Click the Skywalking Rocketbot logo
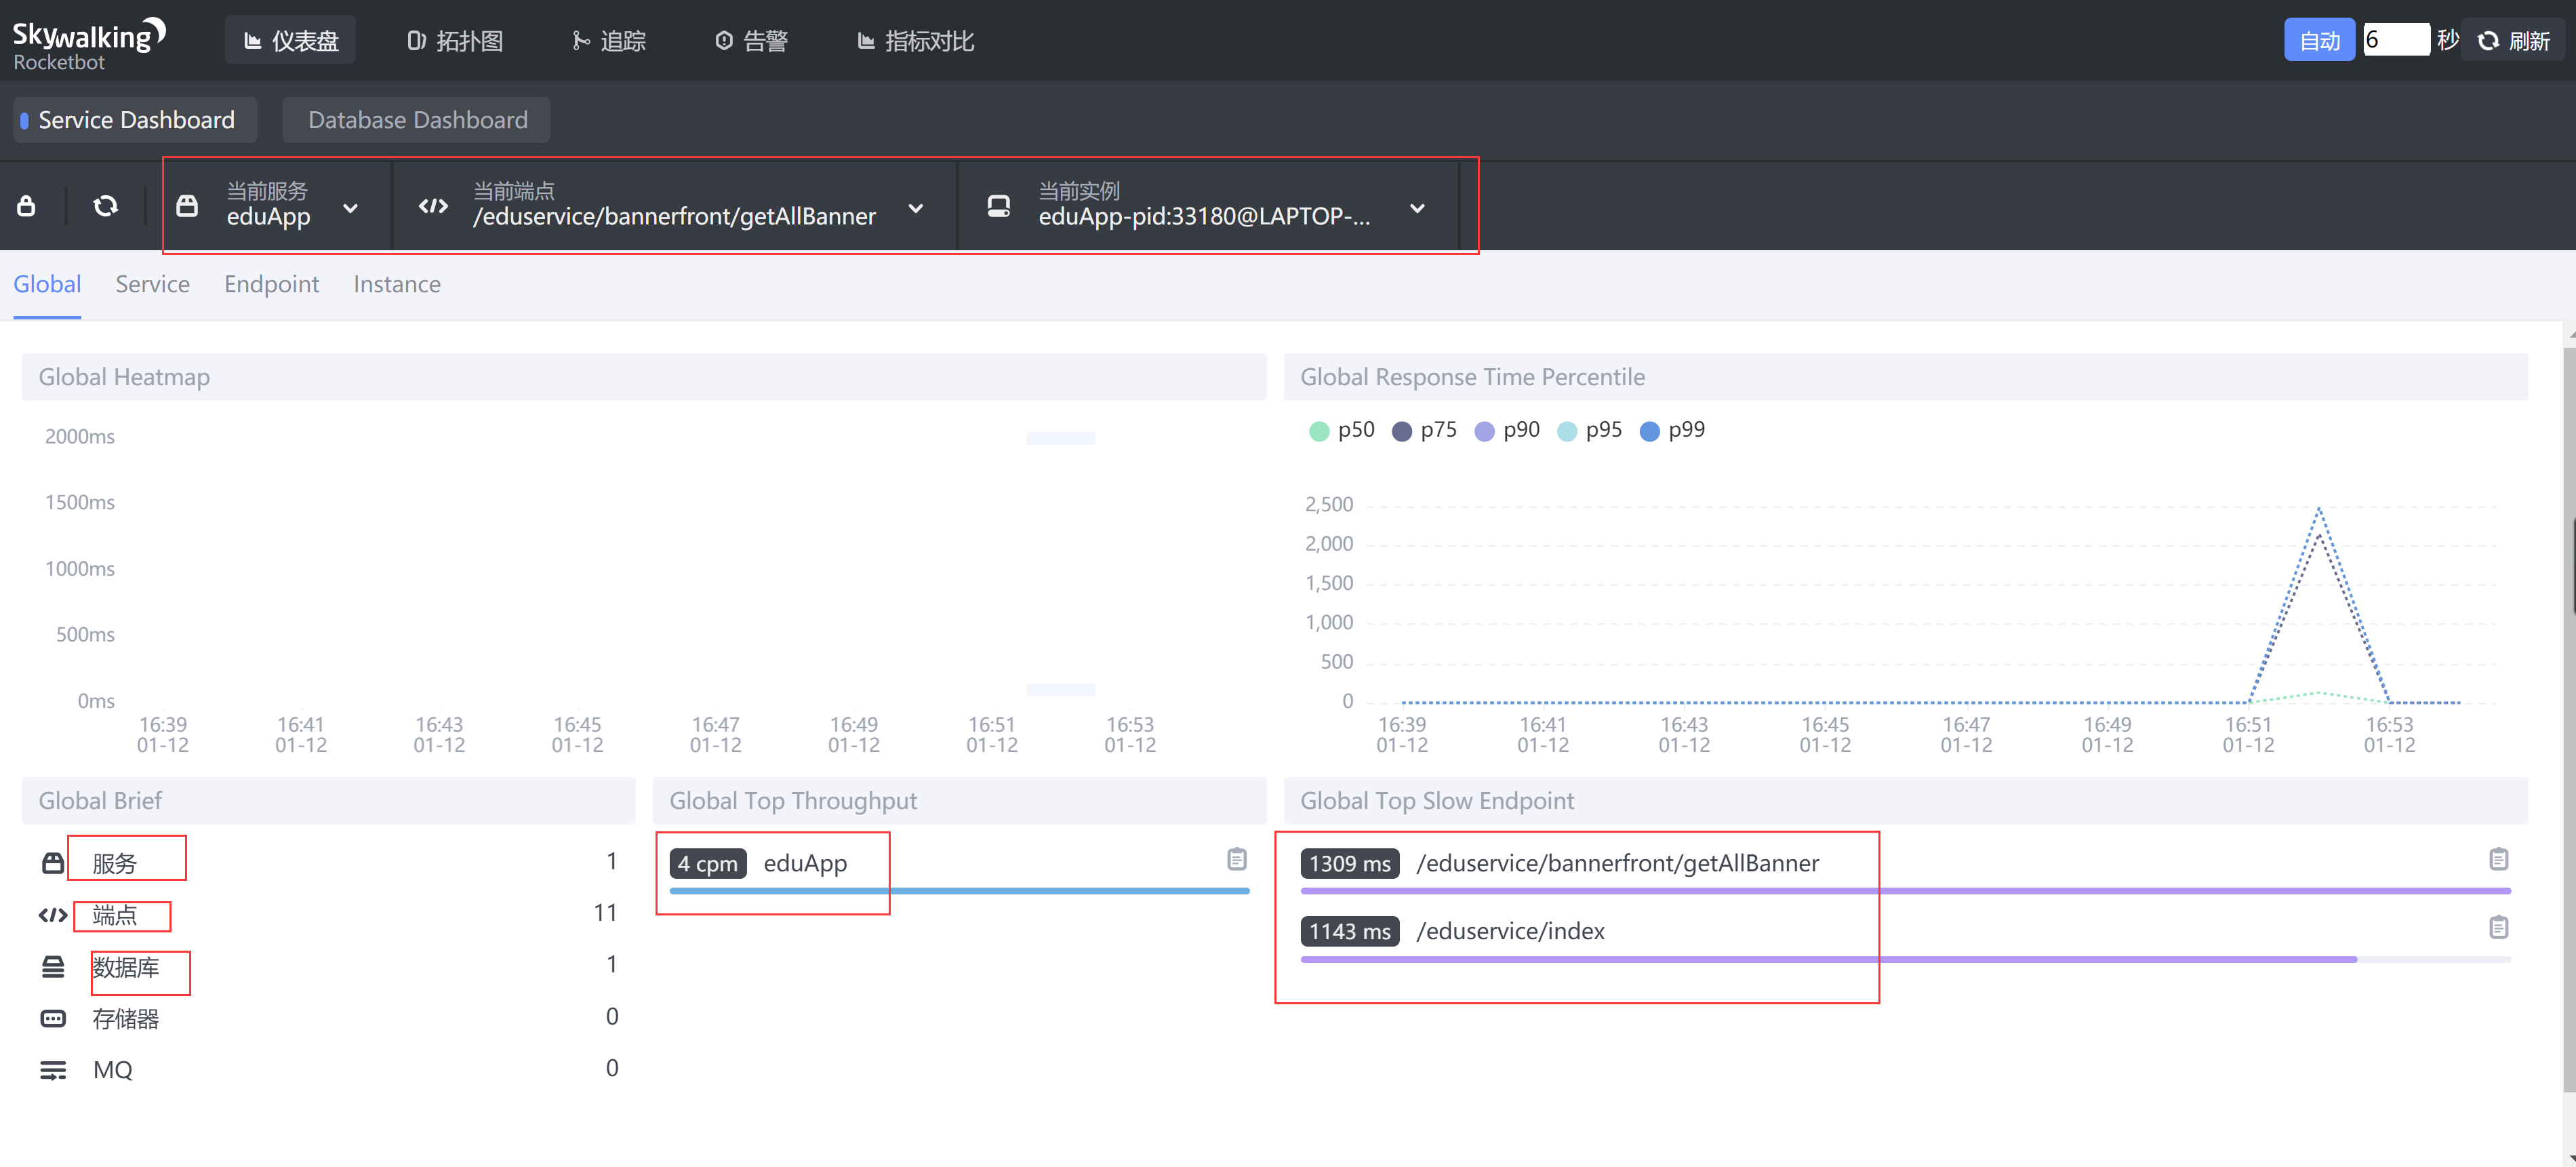 coord(88,43)
